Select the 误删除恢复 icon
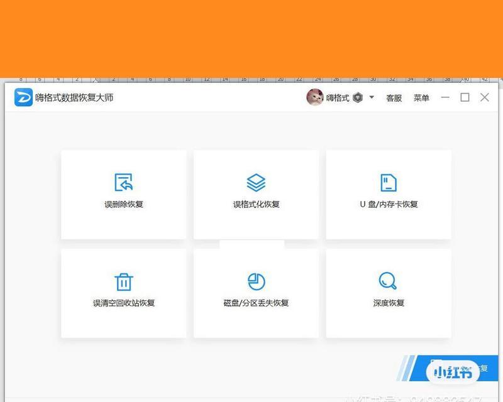This screenshot has height=402, width=503. [123, 182]
